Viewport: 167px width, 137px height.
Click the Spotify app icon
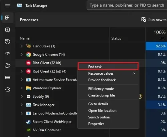pyautogui.click(x=28, y=97)
